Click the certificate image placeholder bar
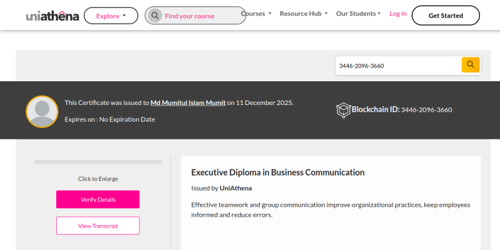500x250 pixels. tap(98, 162)
